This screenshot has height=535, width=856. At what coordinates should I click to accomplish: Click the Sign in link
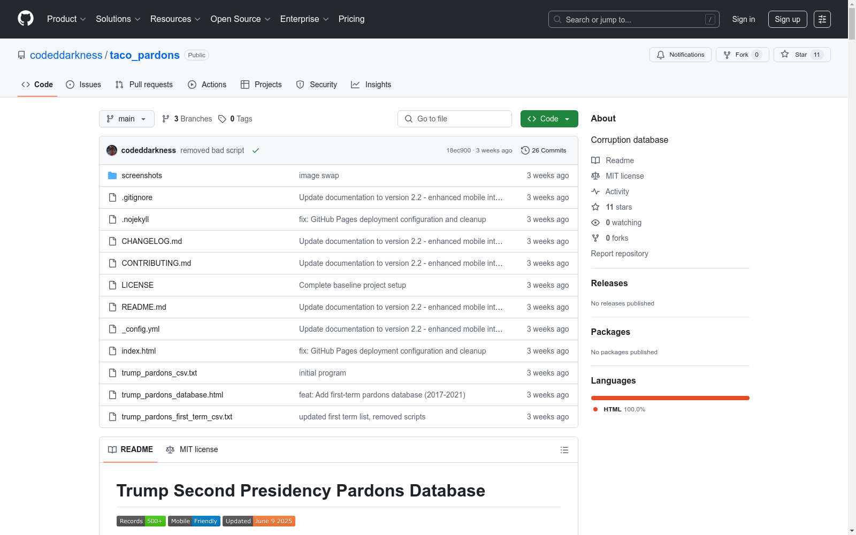[x=744, y=19]
